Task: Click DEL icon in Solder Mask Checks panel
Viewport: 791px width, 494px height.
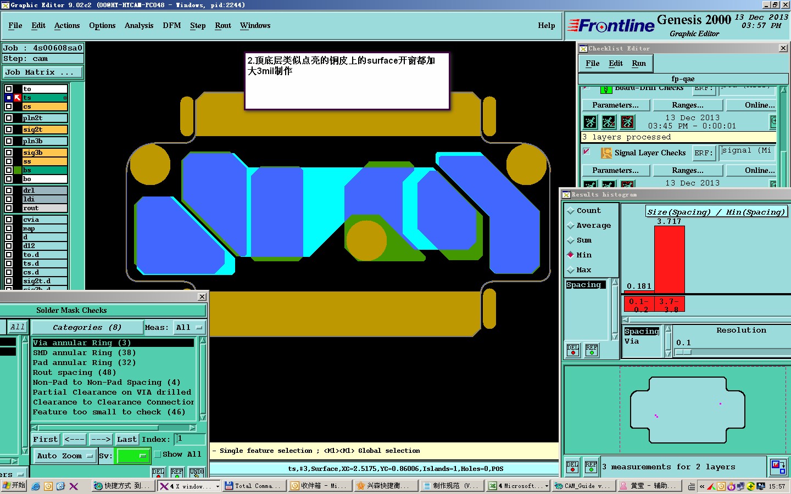Action: click(158, 473)
